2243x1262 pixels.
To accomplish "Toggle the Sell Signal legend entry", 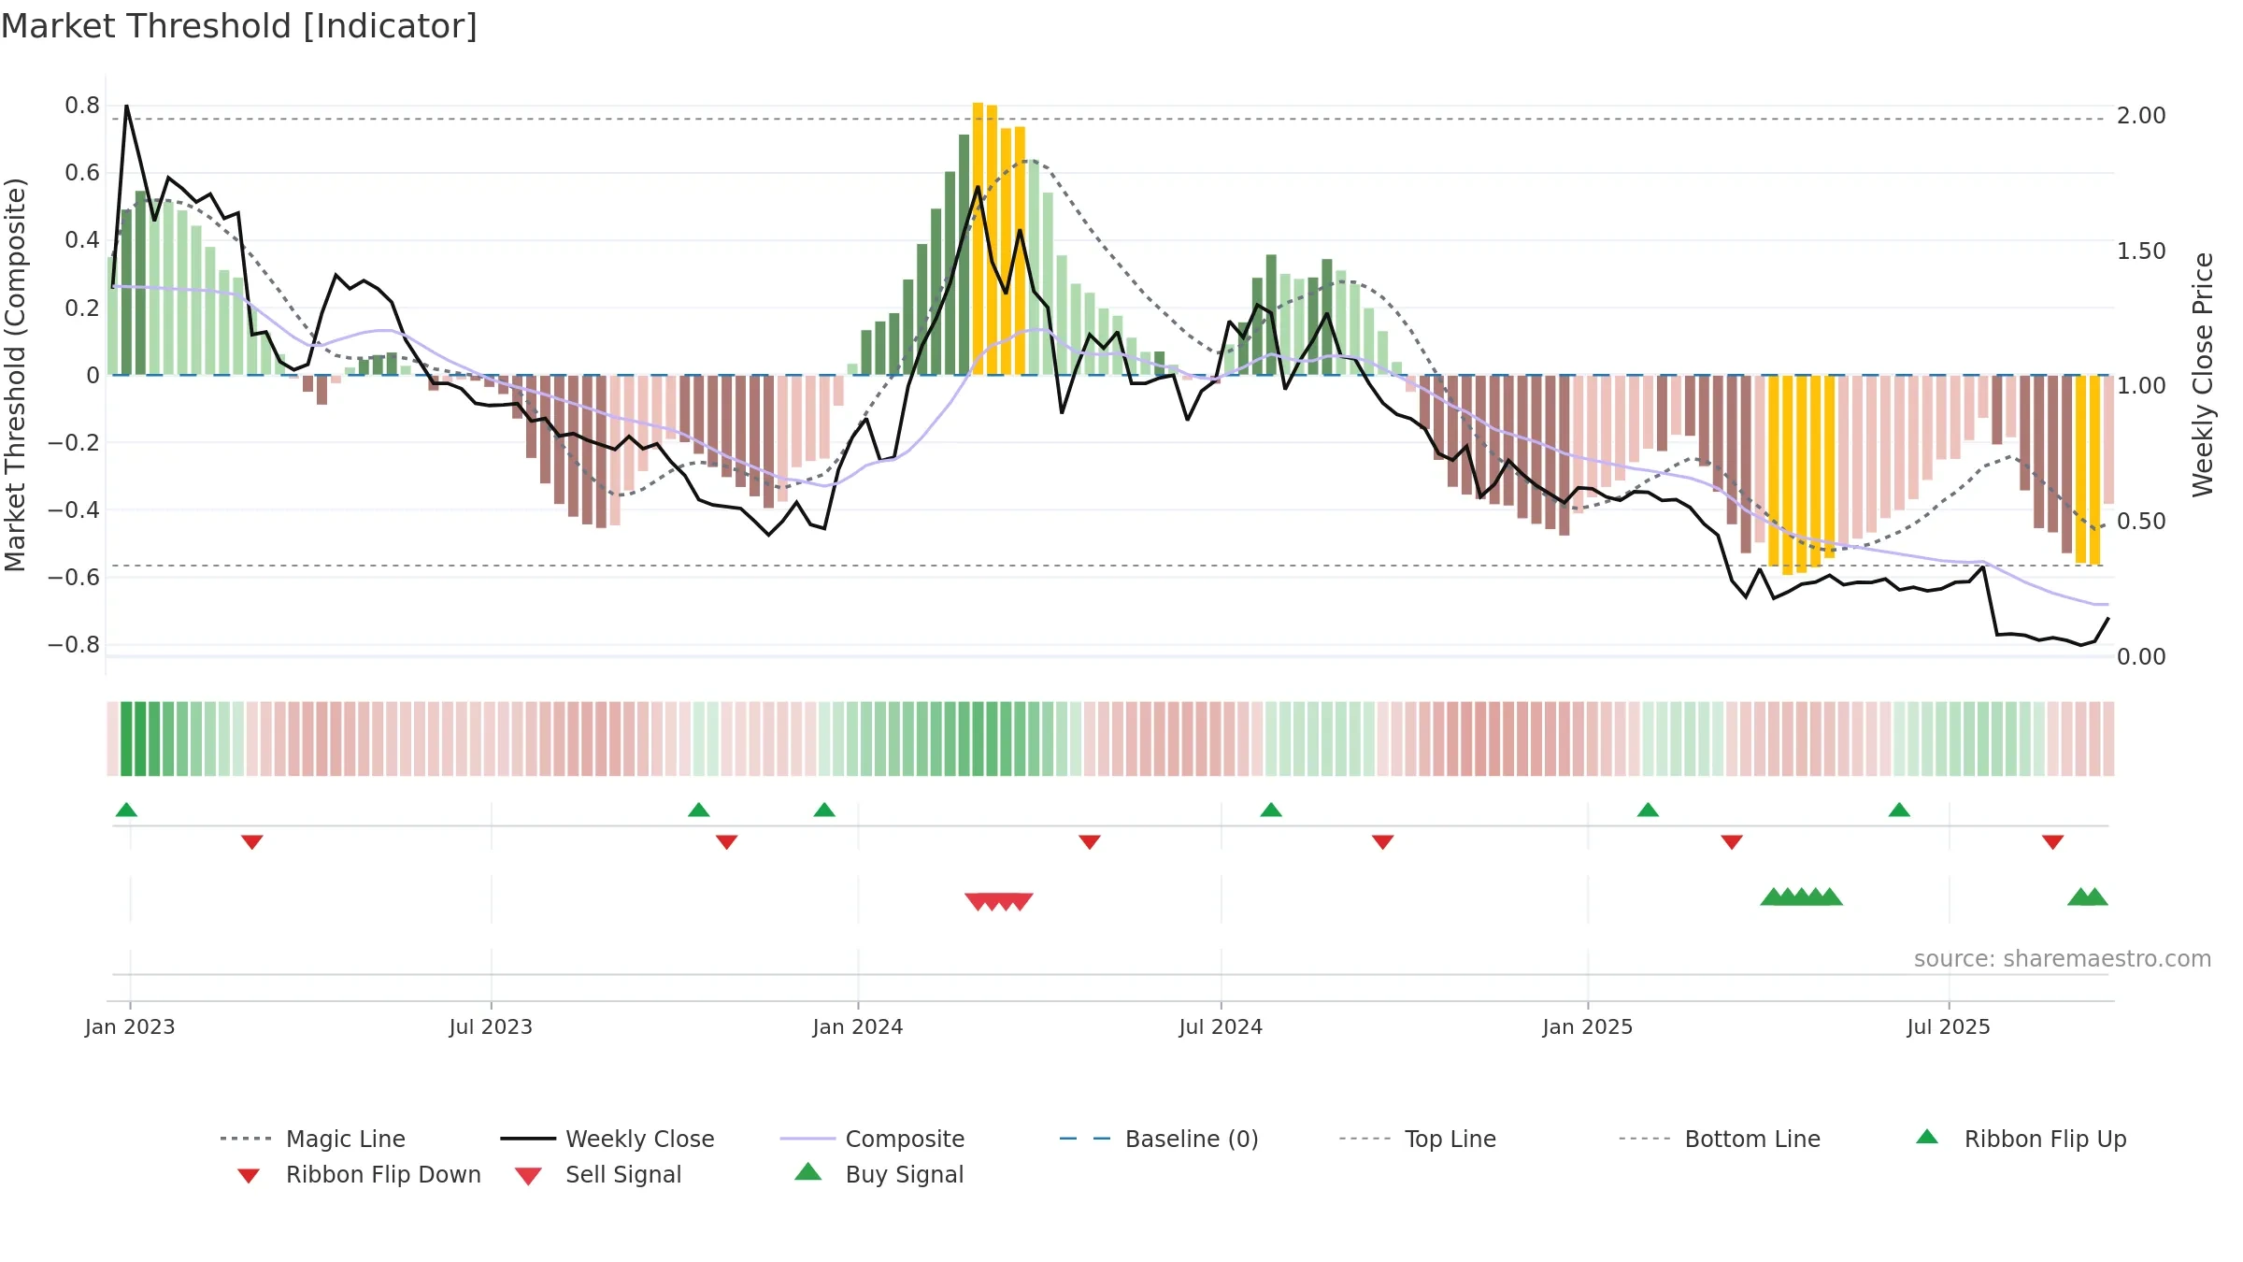I will [x=598, y=1174].
